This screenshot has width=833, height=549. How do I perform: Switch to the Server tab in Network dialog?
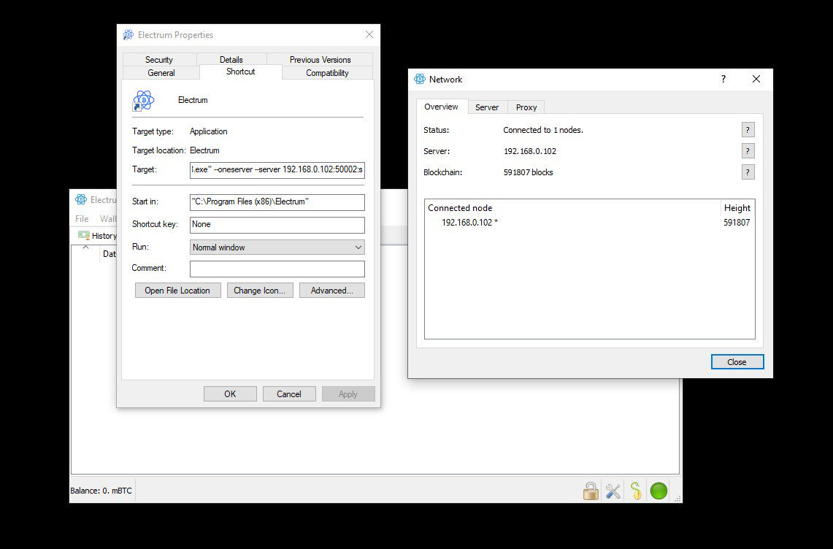[487, 107]
